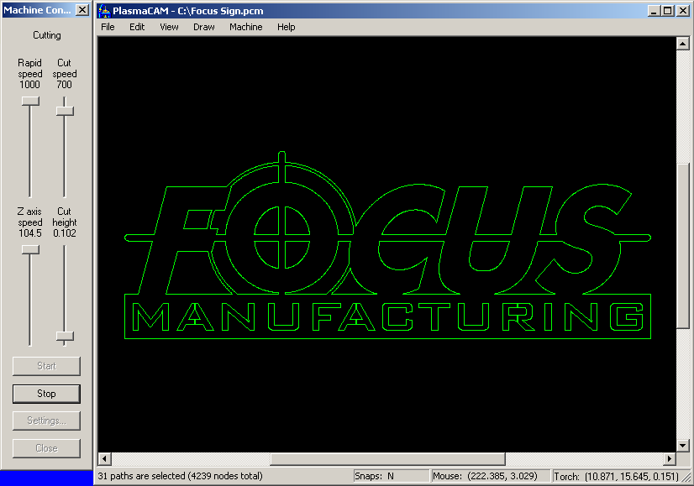Open the Draw menu
694x486 pixels.
[204, 27]
